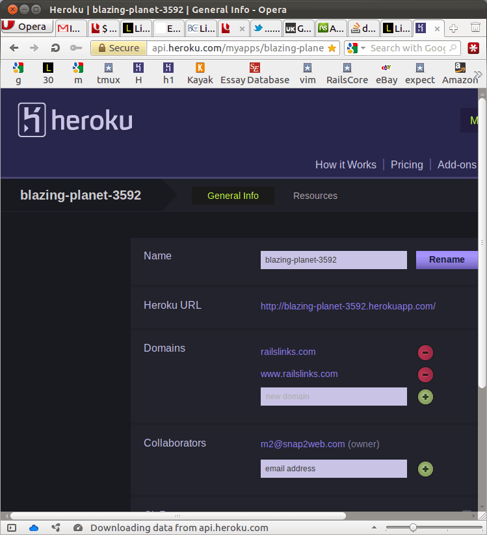Click the collaborator email address field
Image resolution: width=487 pixels, height=535 pixels.
[334, 469]
